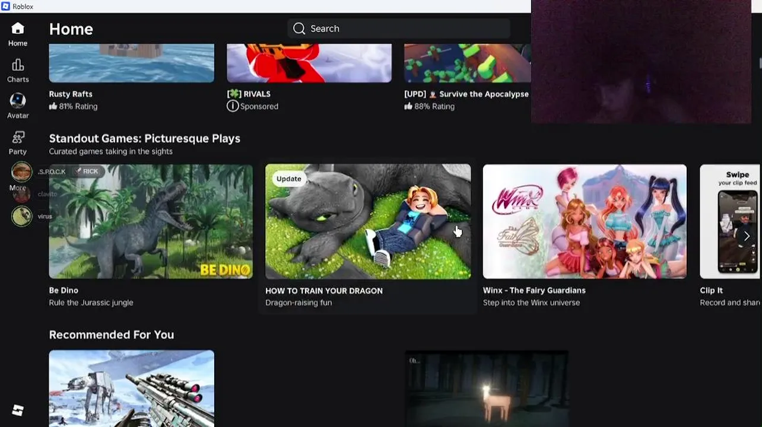Viewport: 762px width, 427px height.
Task: Click the Rusty Rafts title
Action: (71, 94)
